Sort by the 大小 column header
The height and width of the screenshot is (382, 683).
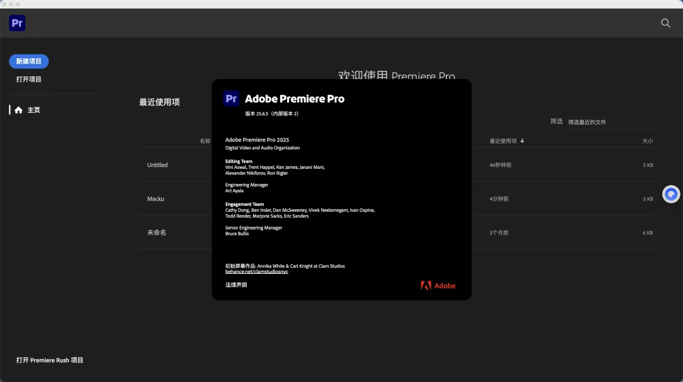pyautogui.click(x=647, y=141)
